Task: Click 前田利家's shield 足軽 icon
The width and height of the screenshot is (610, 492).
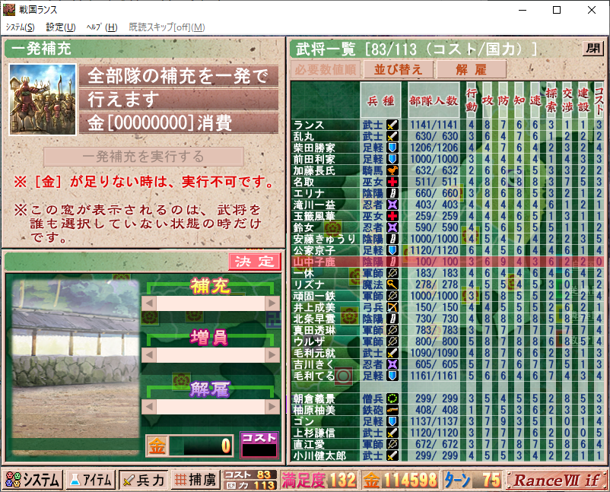Action: coord(392,159)
